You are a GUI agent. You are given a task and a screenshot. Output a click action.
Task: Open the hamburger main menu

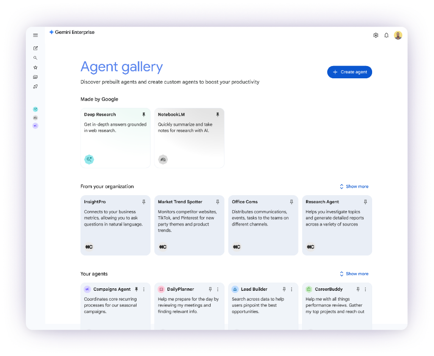(36, 35)
